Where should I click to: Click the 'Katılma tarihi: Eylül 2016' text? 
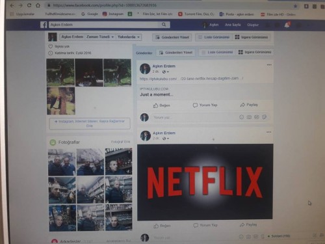73,53
